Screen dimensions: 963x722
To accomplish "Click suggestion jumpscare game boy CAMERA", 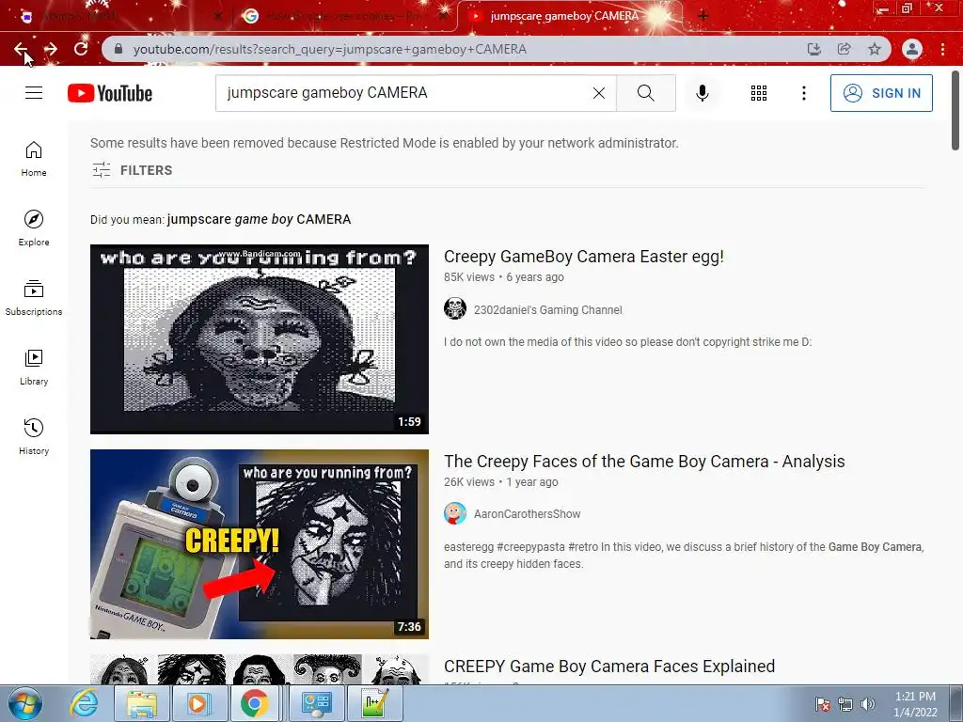I will pyautogui.click(x=259, y=219).
